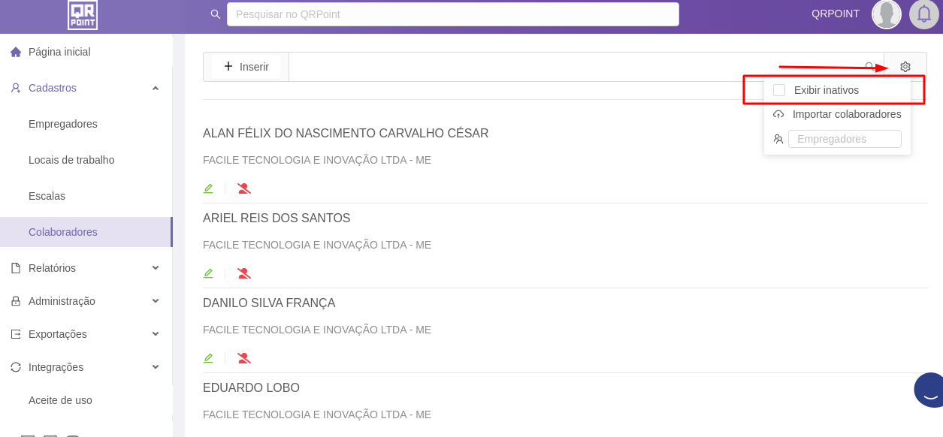Viewport: 943px width, 437px height.
Task: Open Locais de trabalho page
Action: coord(71,160)
